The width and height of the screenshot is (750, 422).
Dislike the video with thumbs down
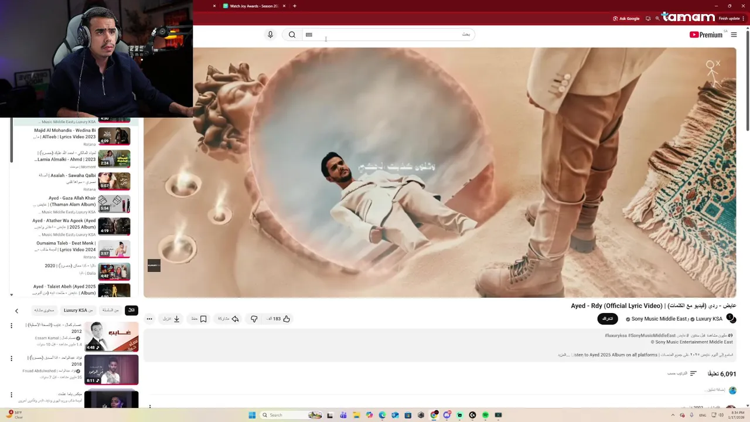click(254, 319)
